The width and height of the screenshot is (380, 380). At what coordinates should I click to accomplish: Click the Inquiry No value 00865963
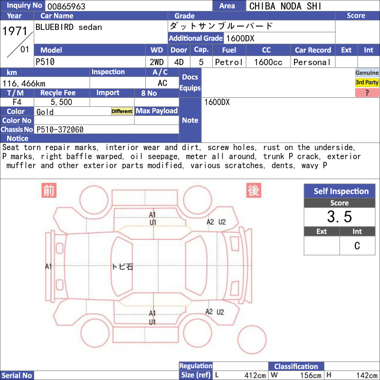[66, 6]
